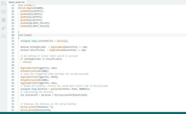Viewport: 186px width, 114px height.
Task: Place cursor on void loop() declaration
Action: coord(25,35)
